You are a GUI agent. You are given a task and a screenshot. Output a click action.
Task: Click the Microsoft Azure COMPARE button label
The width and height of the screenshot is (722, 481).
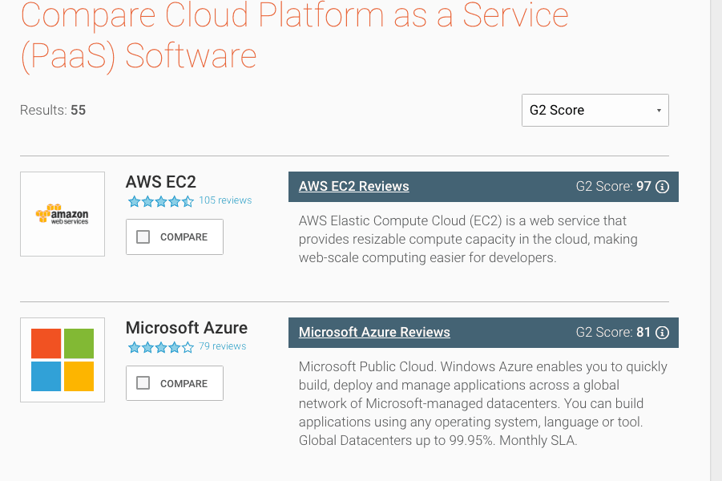coord(184,383)
